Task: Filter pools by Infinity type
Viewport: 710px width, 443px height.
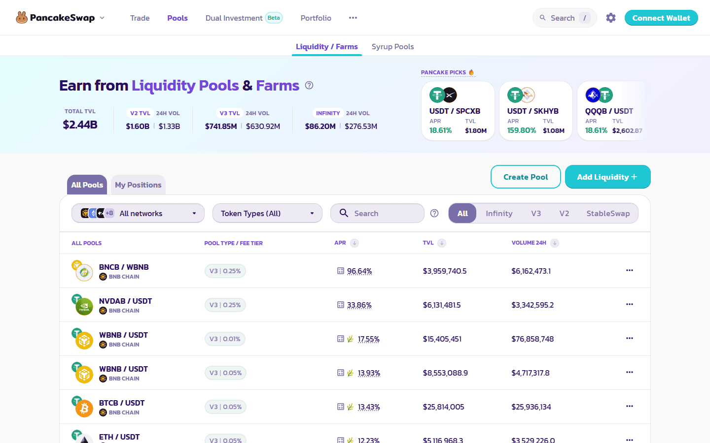Action: [x=499, y=213]
